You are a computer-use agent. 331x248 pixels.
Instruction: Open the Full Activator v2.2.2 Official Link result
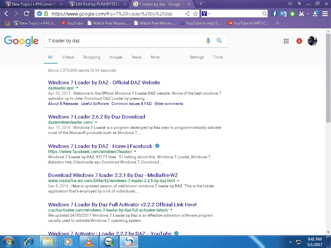(122, 204)
